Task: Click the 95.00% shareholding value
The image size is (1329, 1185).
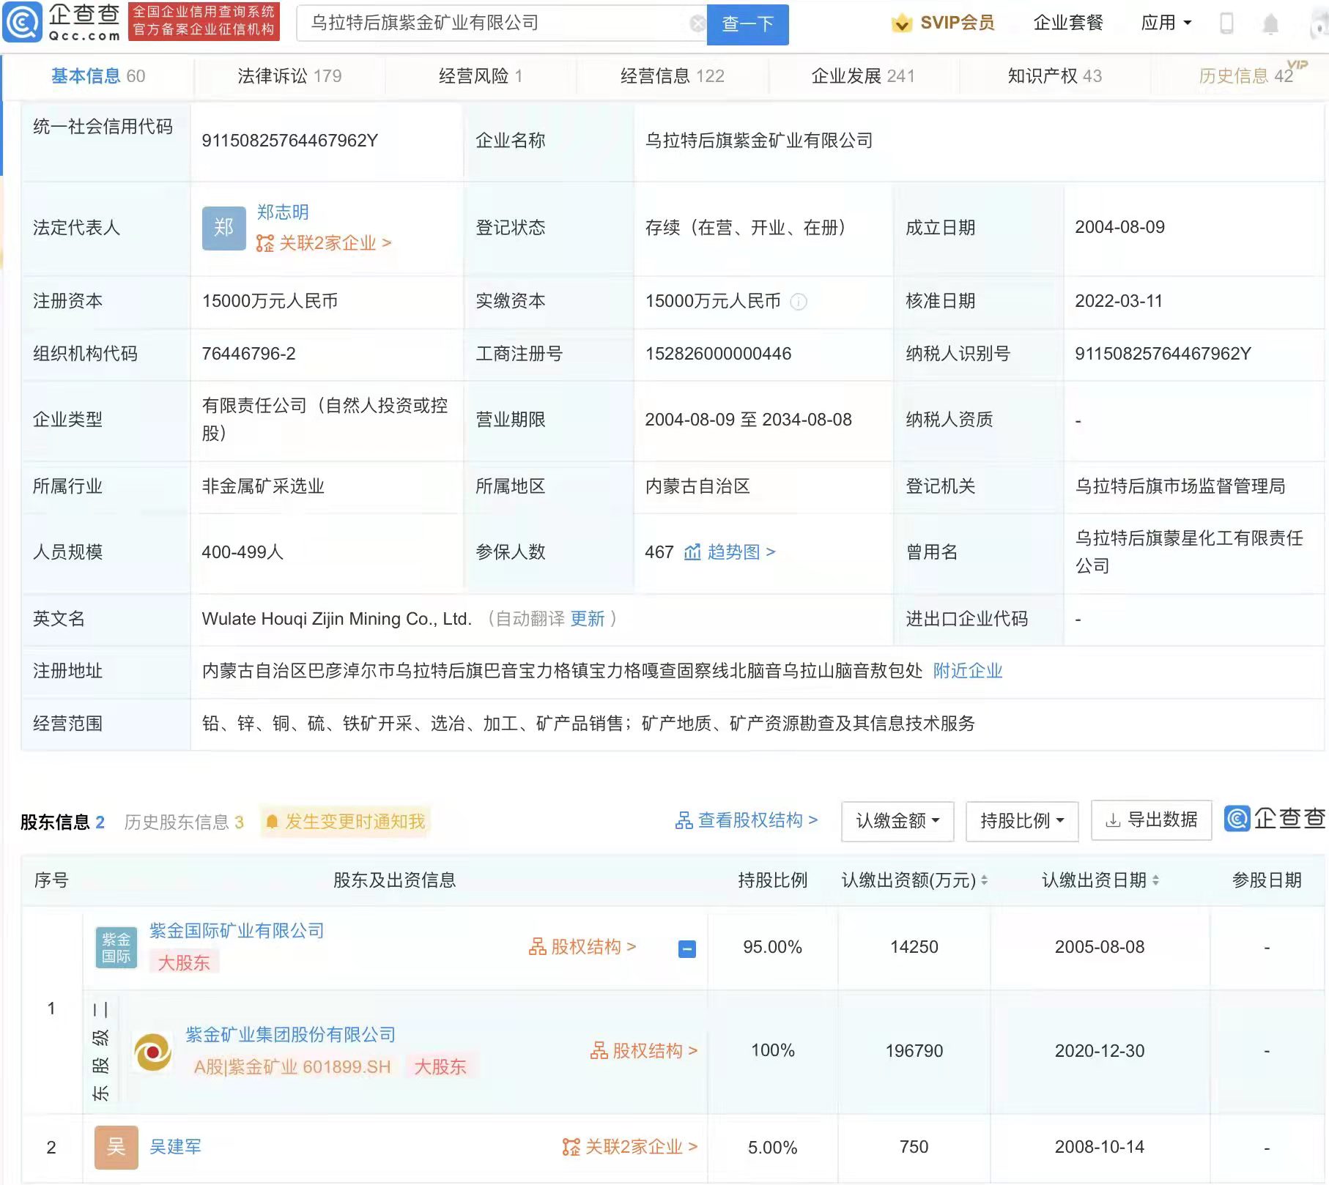Action: (773, 947)
